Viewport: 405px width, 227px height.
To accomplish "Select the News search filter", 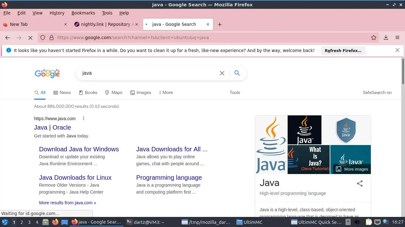I will (x=62, y=92).
